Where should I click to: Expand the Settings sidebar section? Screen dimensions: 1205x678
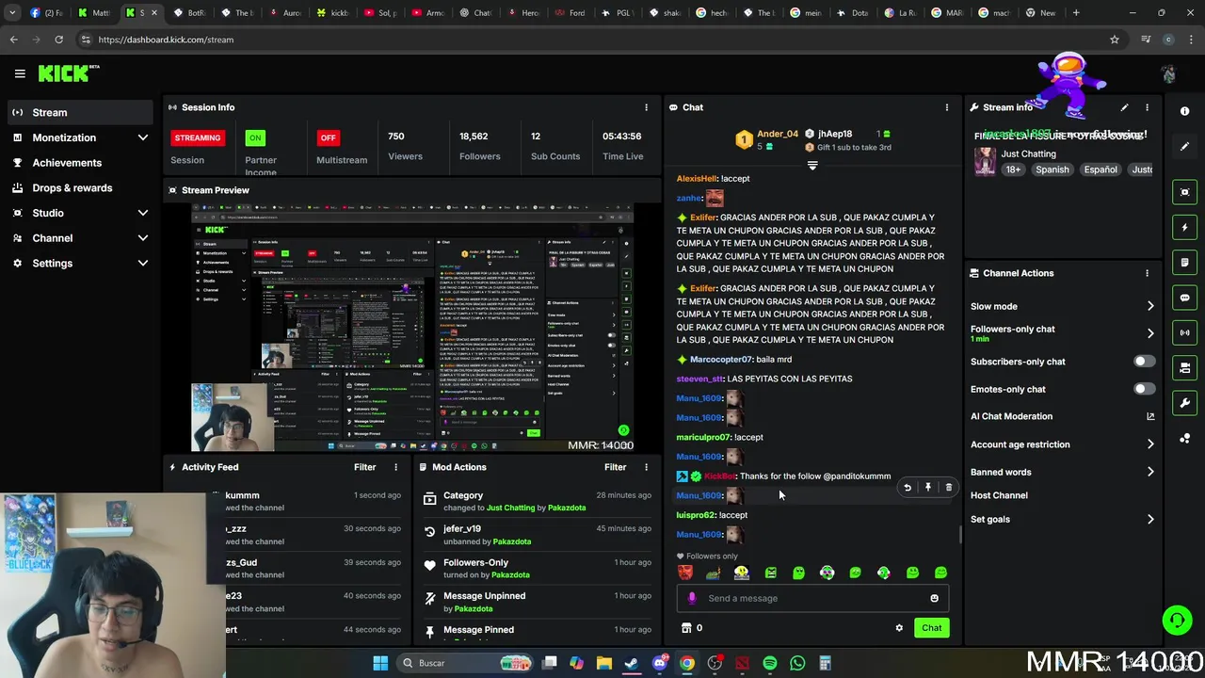(143, 264)
